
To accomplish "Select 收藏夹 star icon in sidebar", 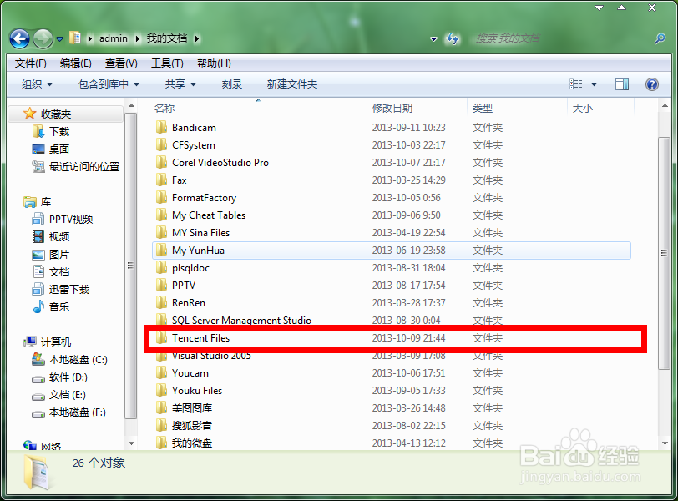I will 29,114.
